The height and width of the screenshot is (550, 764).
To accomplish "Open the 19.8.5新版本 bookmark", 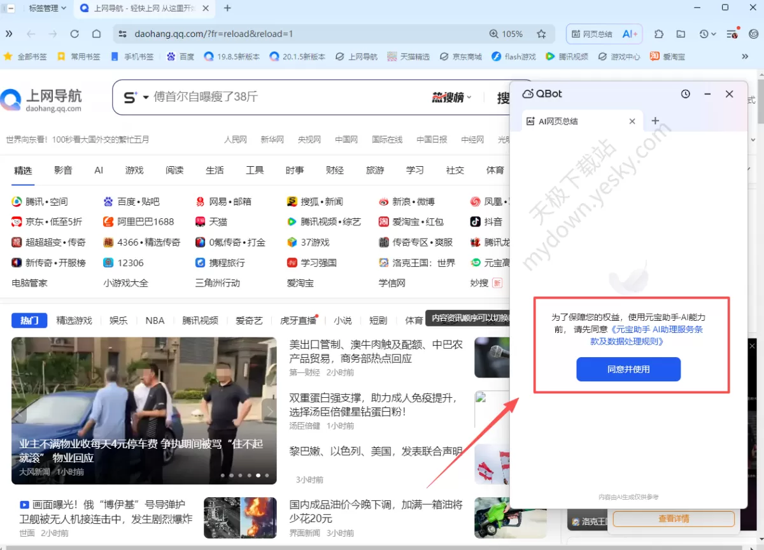I will point(232,57).
